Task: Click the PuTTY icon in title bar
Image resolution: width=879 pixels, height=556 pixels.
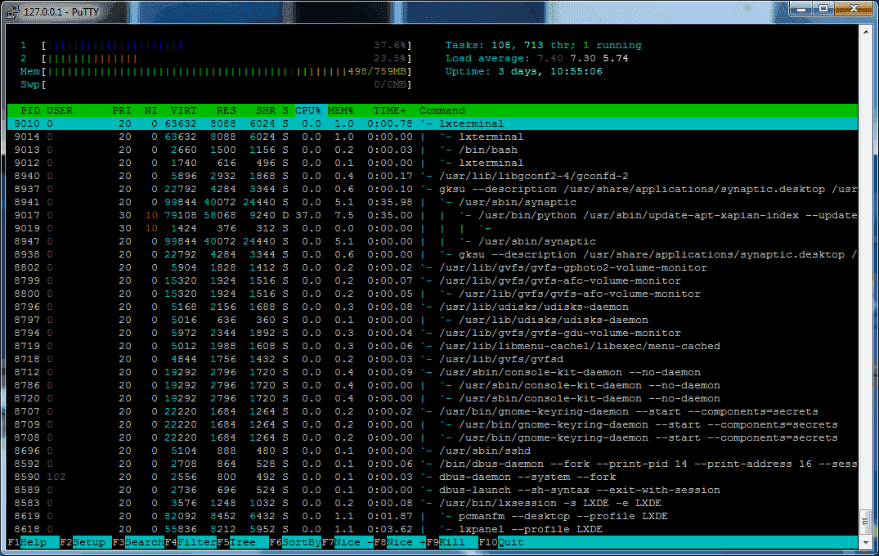Action: 12,11
